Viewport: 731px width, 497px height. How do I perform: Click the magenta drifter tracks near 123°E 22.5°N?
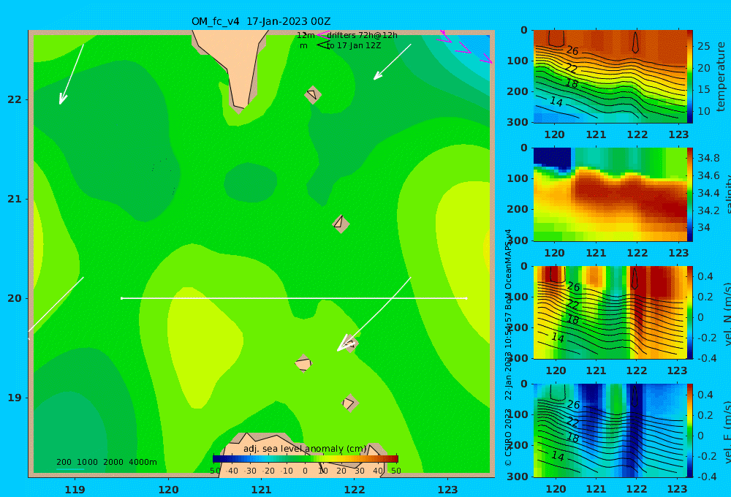tap(464, 47)
